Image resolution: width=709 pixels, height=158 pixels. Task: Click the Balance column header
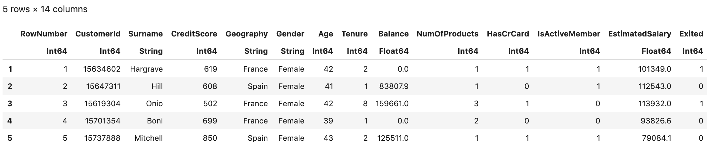(x=393, y=34)
